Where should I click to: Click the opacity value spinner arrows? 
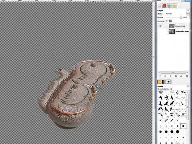pos(189,17)
